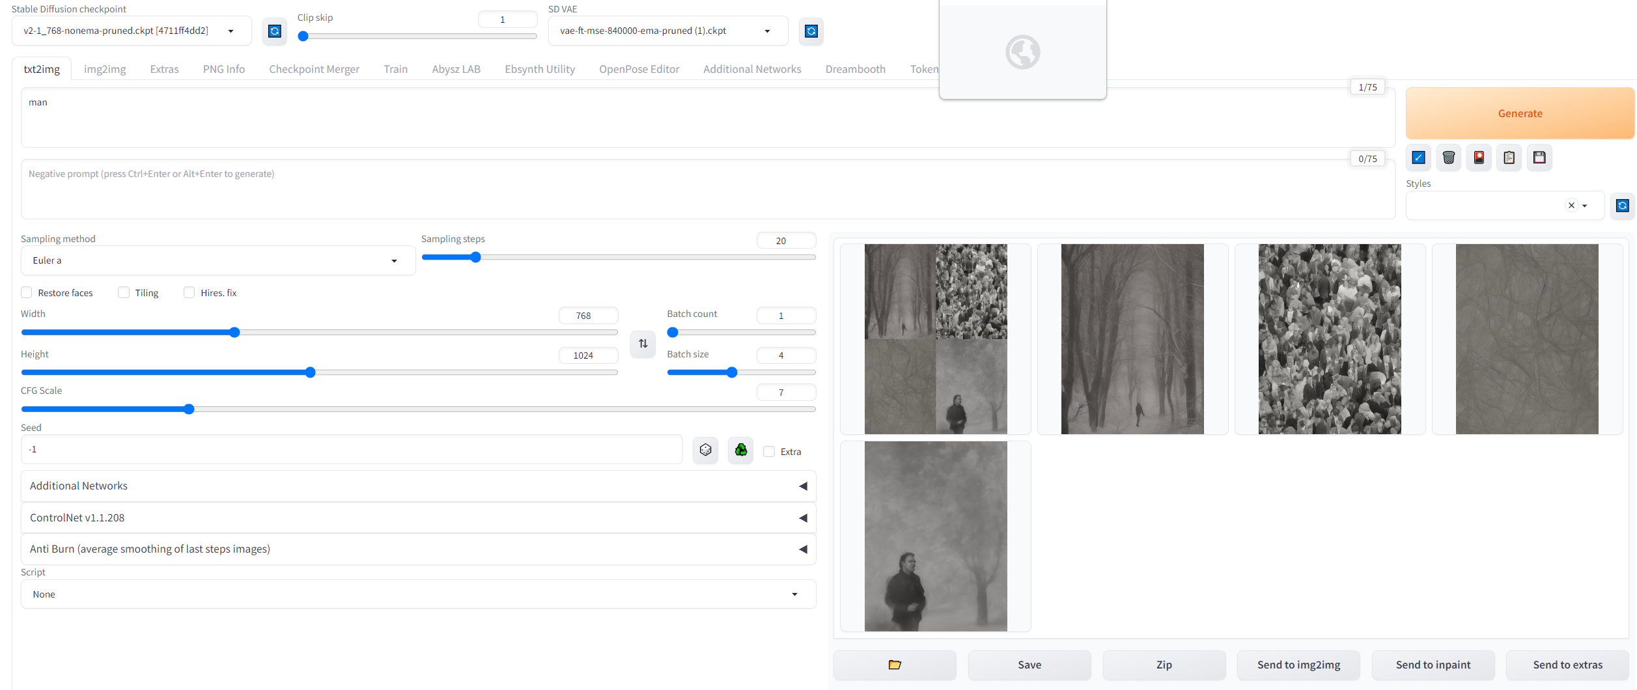This screenshot has width=1637, height=690.
Task: Click Send to inpaint
Action: 1433,665
